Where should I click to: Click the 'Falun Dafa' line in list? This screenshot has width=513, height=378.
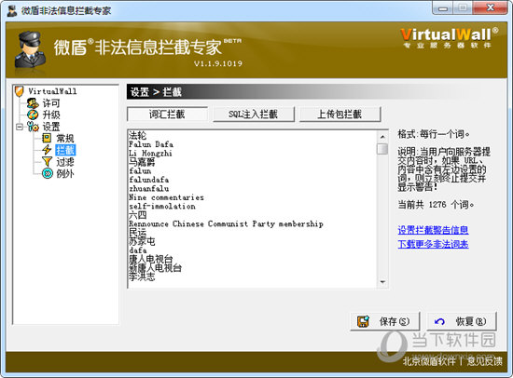[151, 144]
